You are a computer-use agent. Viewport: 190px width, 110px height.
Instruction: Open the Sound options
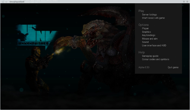(x=145, y=42)
